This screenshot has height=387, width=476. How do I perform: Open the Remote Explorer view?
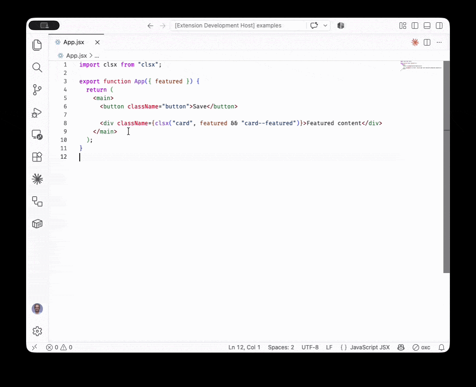click(x=37, y=135)
